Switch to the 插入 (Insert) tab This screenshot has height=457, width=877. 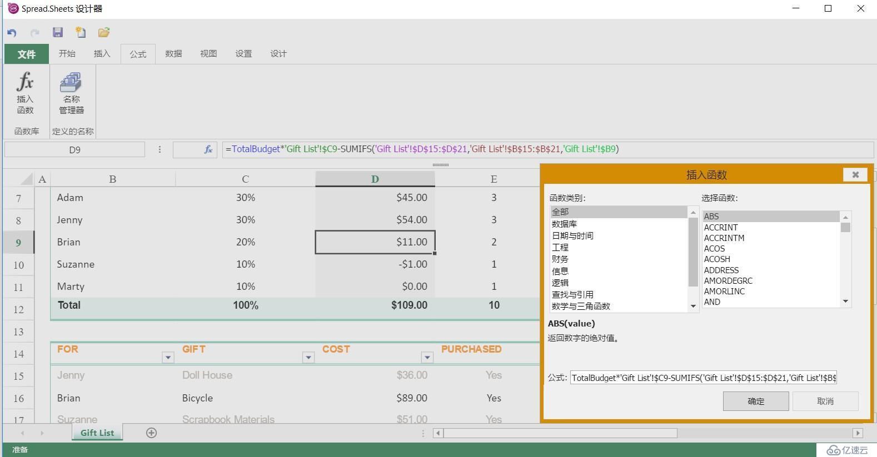tap(102, 53)
